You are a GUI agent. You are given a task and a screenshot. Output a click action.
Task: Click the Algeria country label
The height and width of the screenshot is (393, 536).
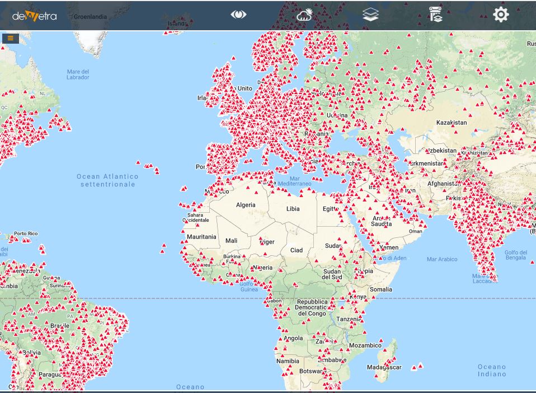tap(246, 205)
